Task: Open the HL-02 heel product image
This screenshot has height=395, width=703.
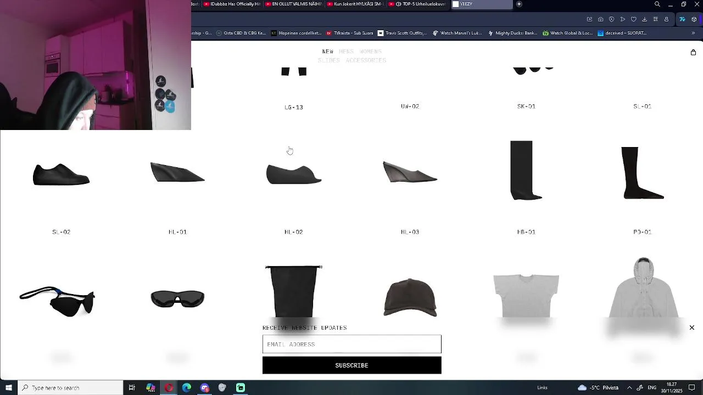Action: point(294,173)
